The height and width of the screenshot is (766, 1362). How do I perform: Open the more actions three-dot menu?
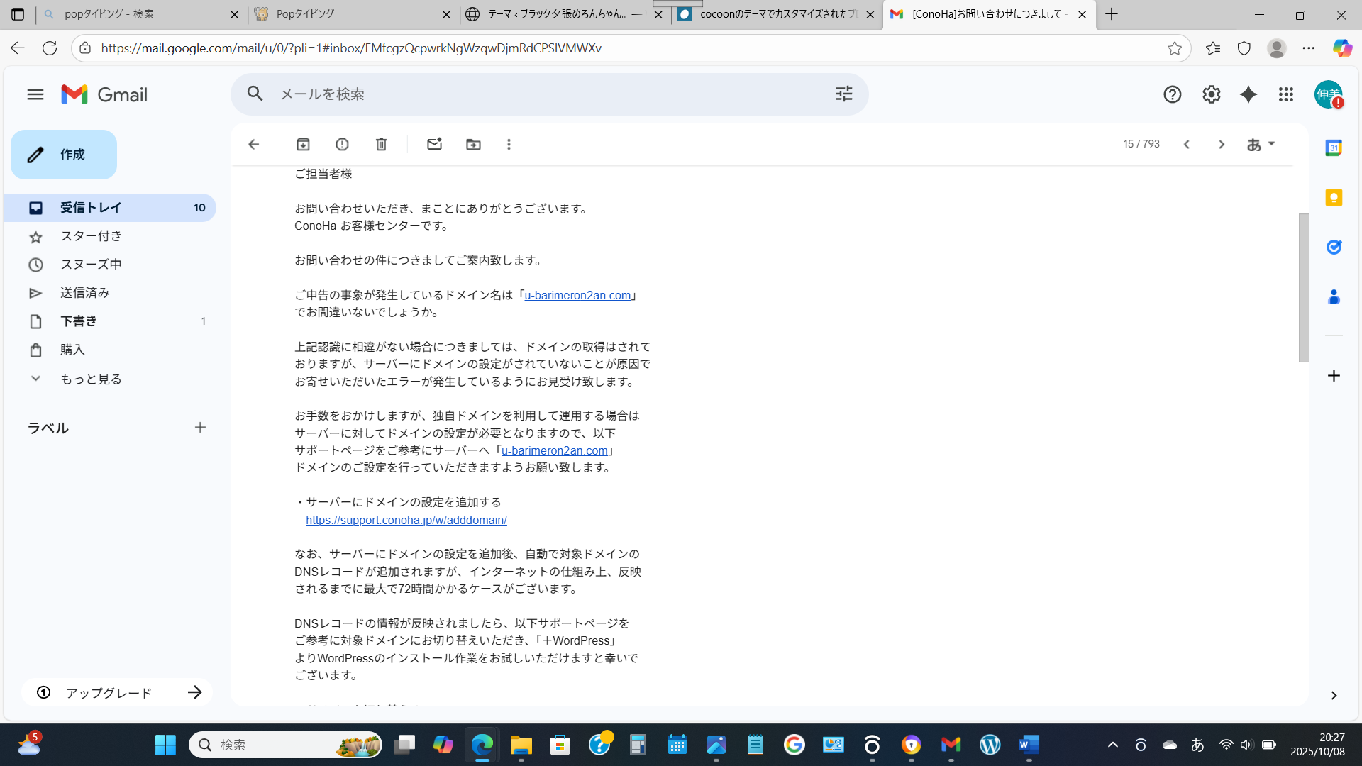509,145
